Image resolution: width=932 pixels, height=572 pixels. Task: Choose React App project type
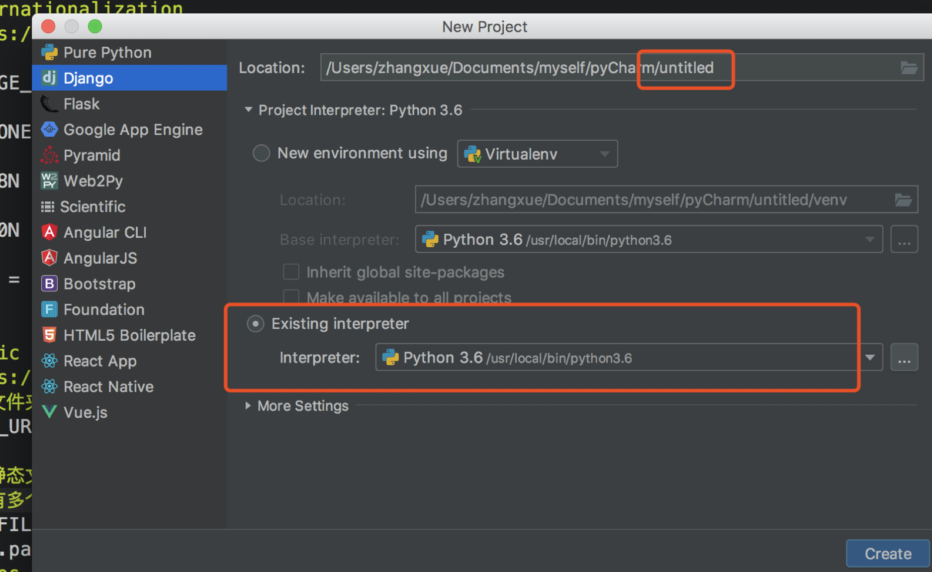129,361
